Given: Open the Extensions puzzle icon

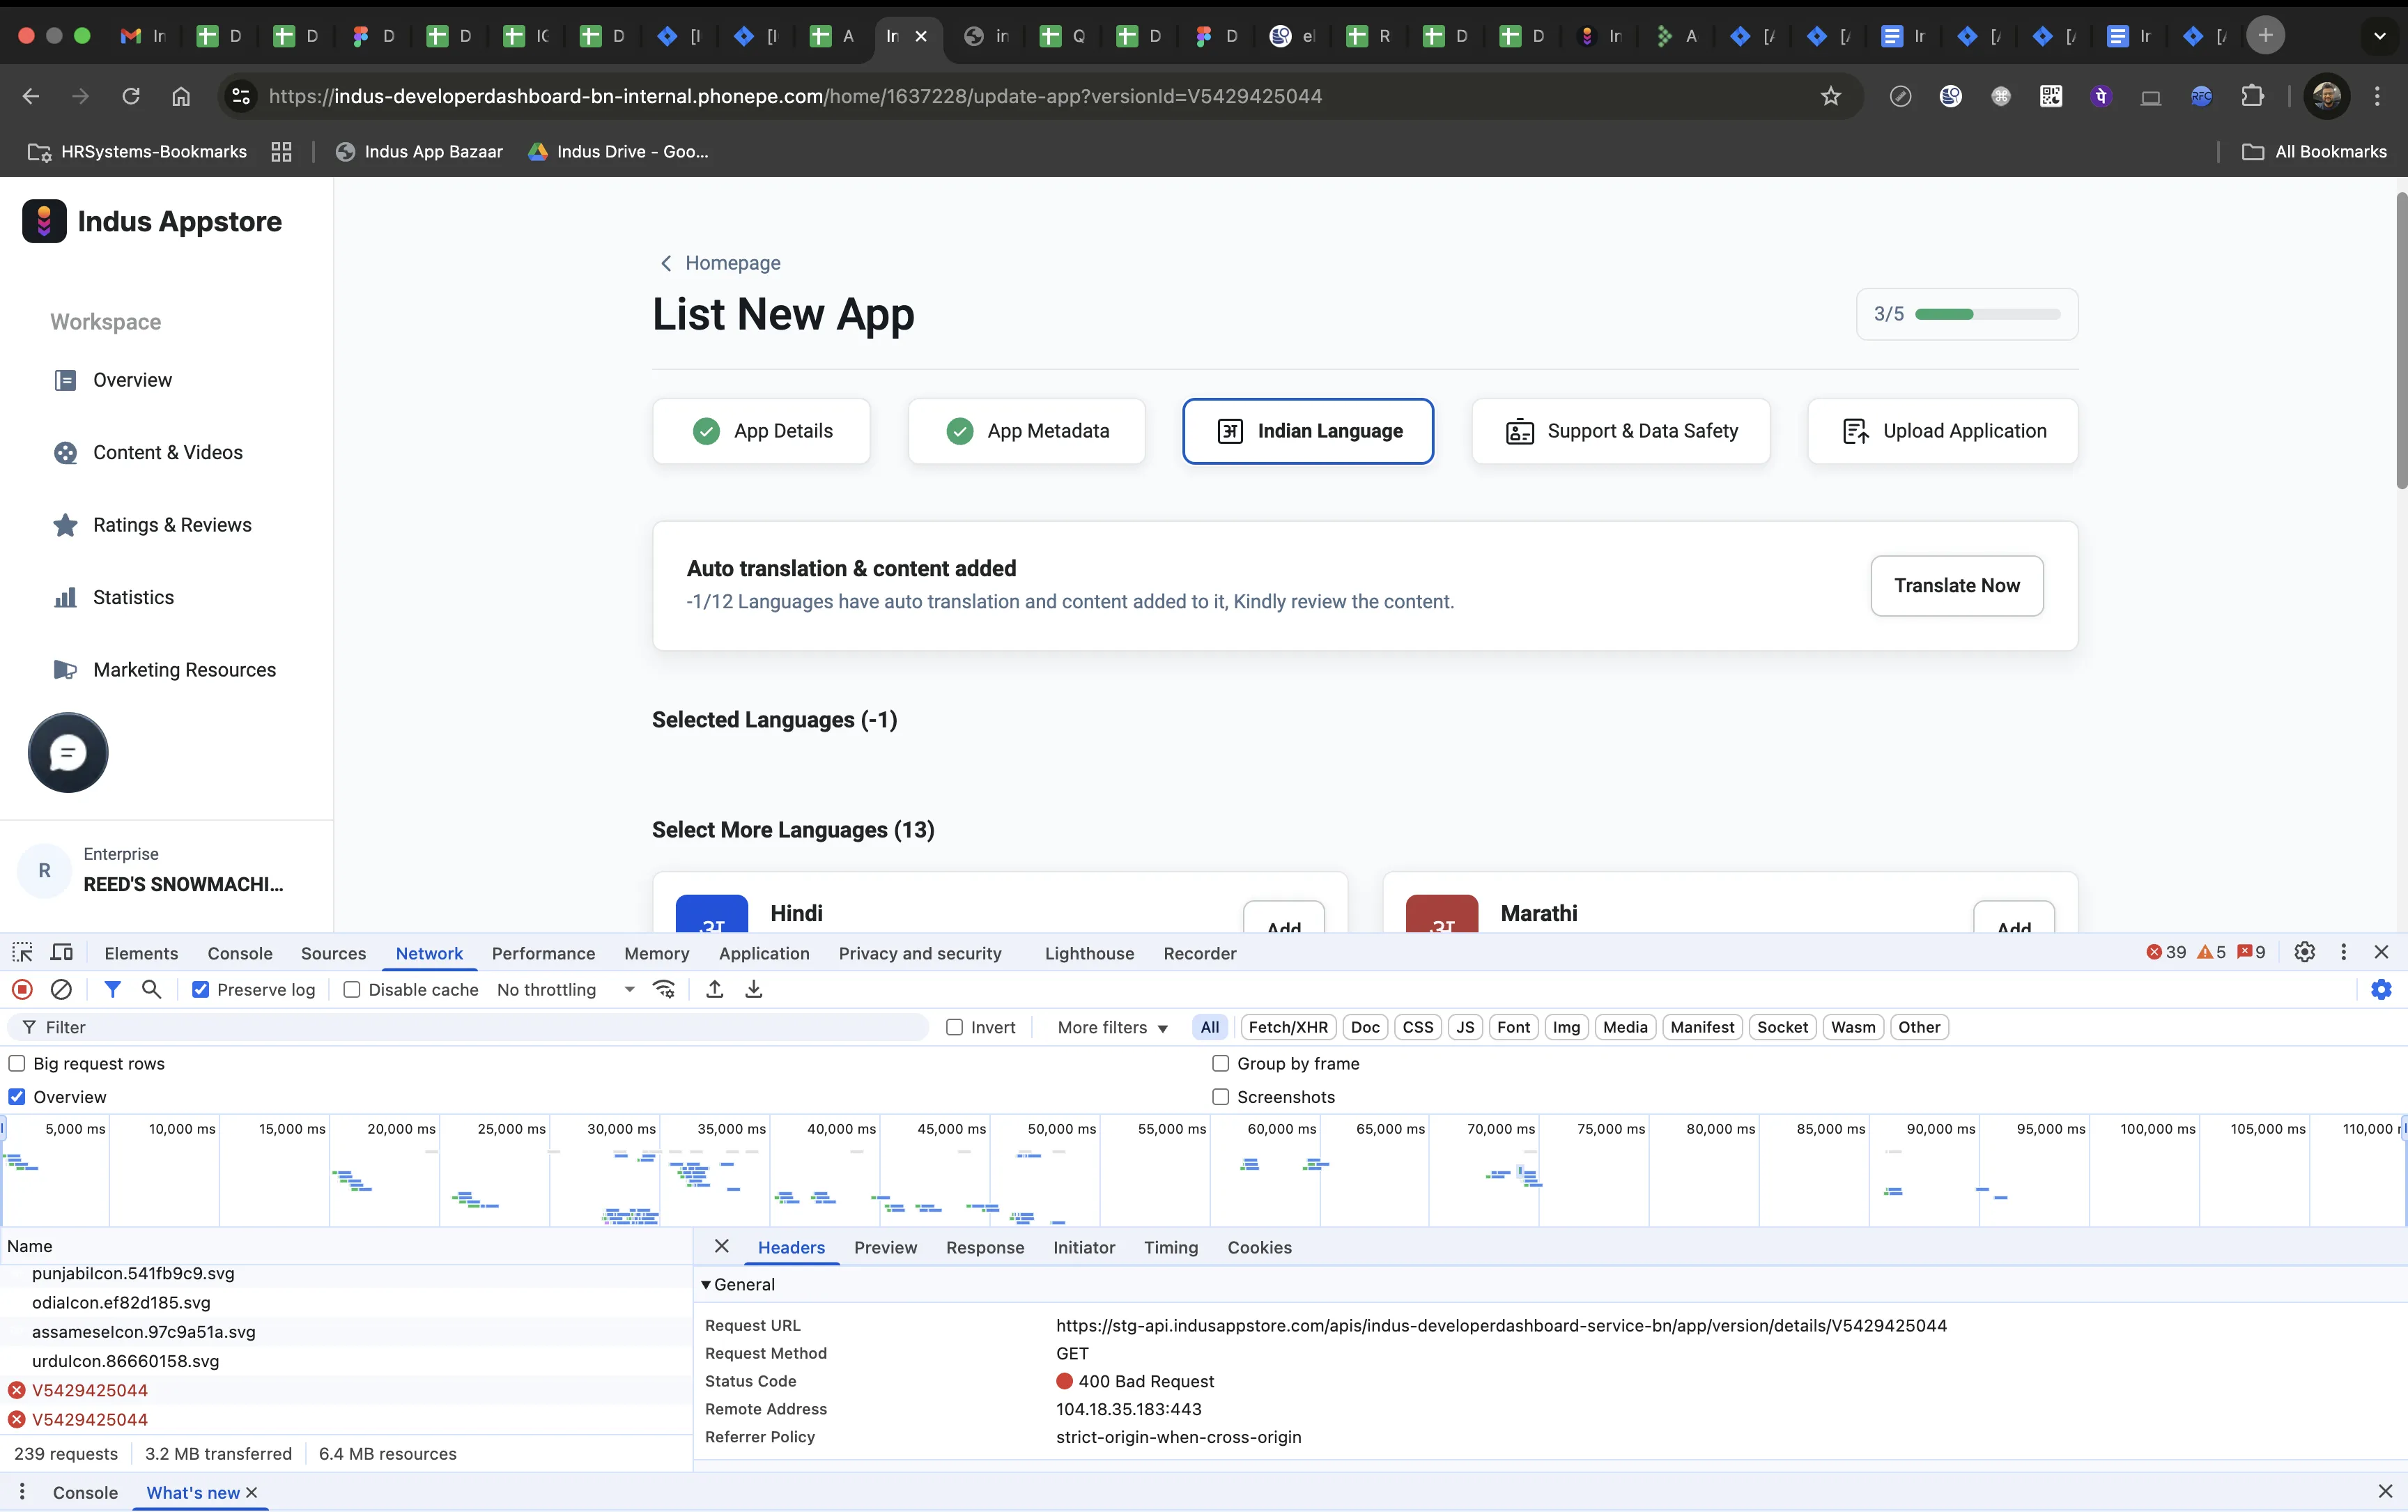Looking at the screenshot, I should [2252, 96].
